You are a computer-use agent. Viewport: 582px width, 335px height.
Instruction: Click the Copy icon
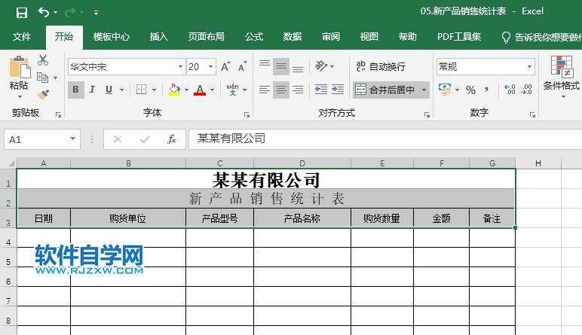tap(43, 78)
